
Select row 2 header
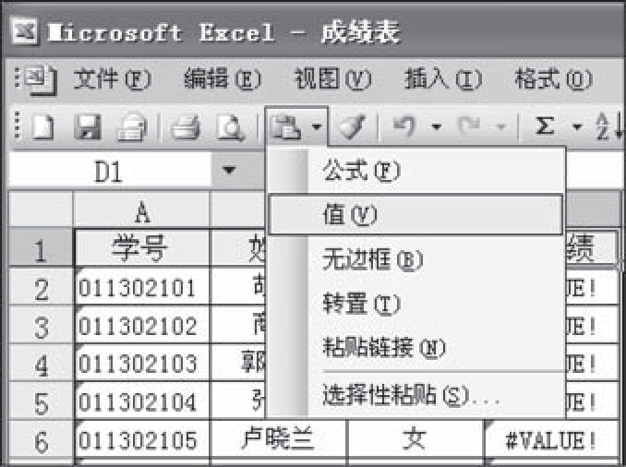click(x=41, y=287)
